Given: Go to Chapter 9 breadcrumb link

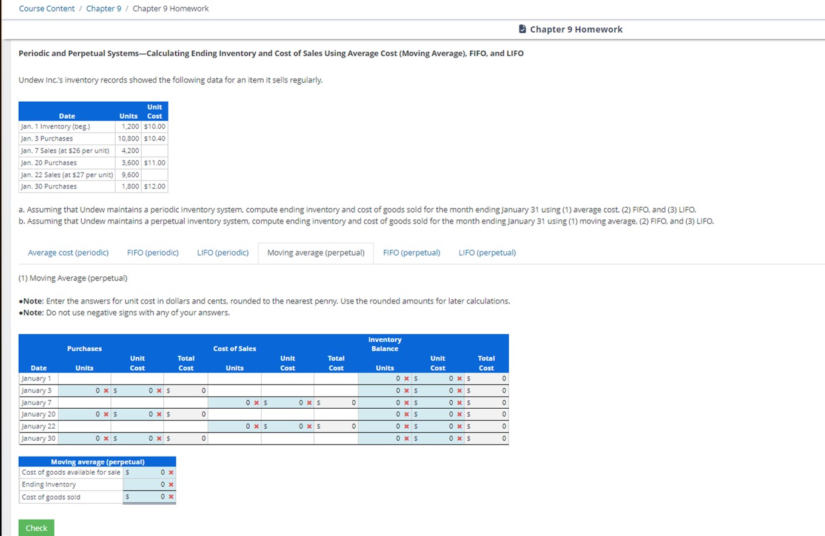Looking at the screenshot, I should tap(104, 8).
